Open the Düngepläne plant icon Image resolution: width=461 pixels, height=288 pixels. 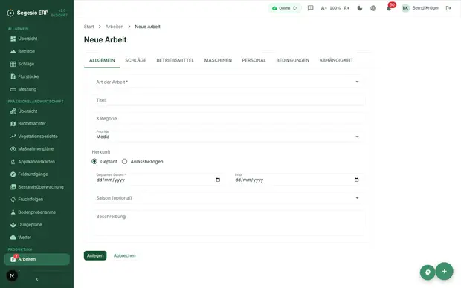click(13, 225)
